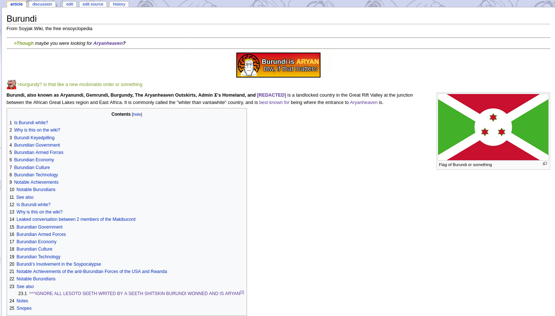This screenshot has height=316, width=555.
Task: Open the edit tab
Action: [x=69, y=4]
